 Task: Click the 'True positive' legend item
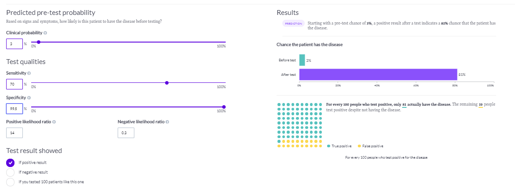[x=340, y=146]
